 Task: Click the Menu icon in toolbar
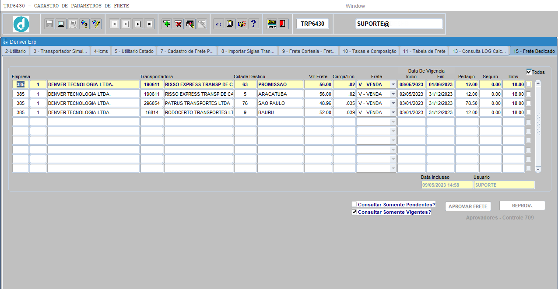[x=272, y=24]
